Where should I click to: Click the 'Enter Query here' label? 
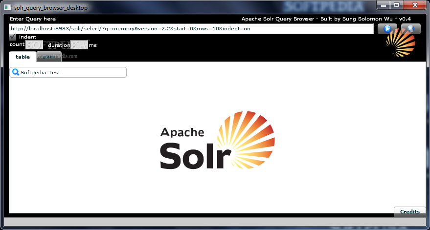pos(33,19)
